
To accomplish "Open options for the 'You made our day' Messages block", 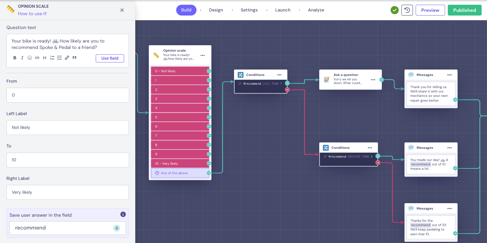I will click(449, 148).
